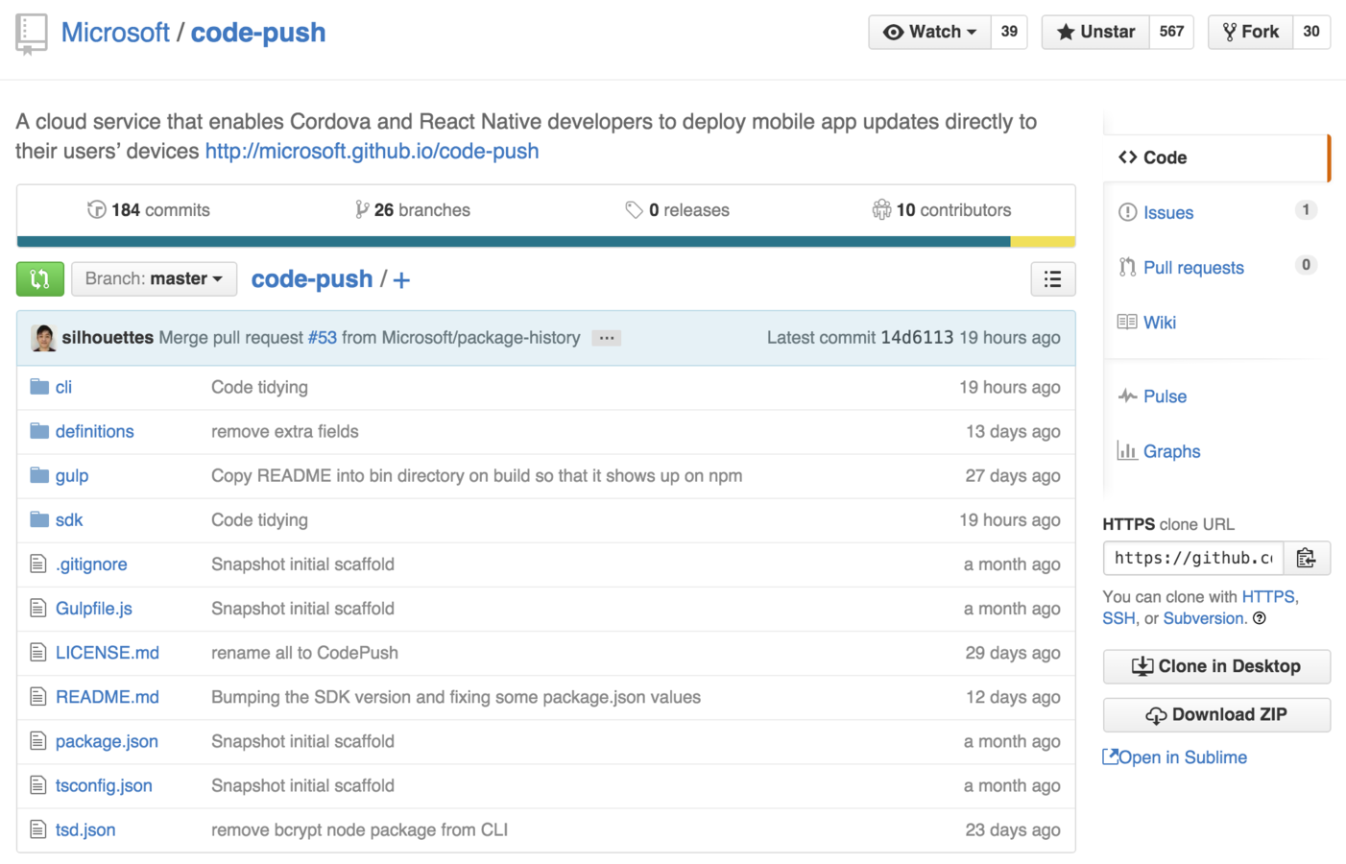
Task: Open the sdk folder icon
Action: point(39,519)
